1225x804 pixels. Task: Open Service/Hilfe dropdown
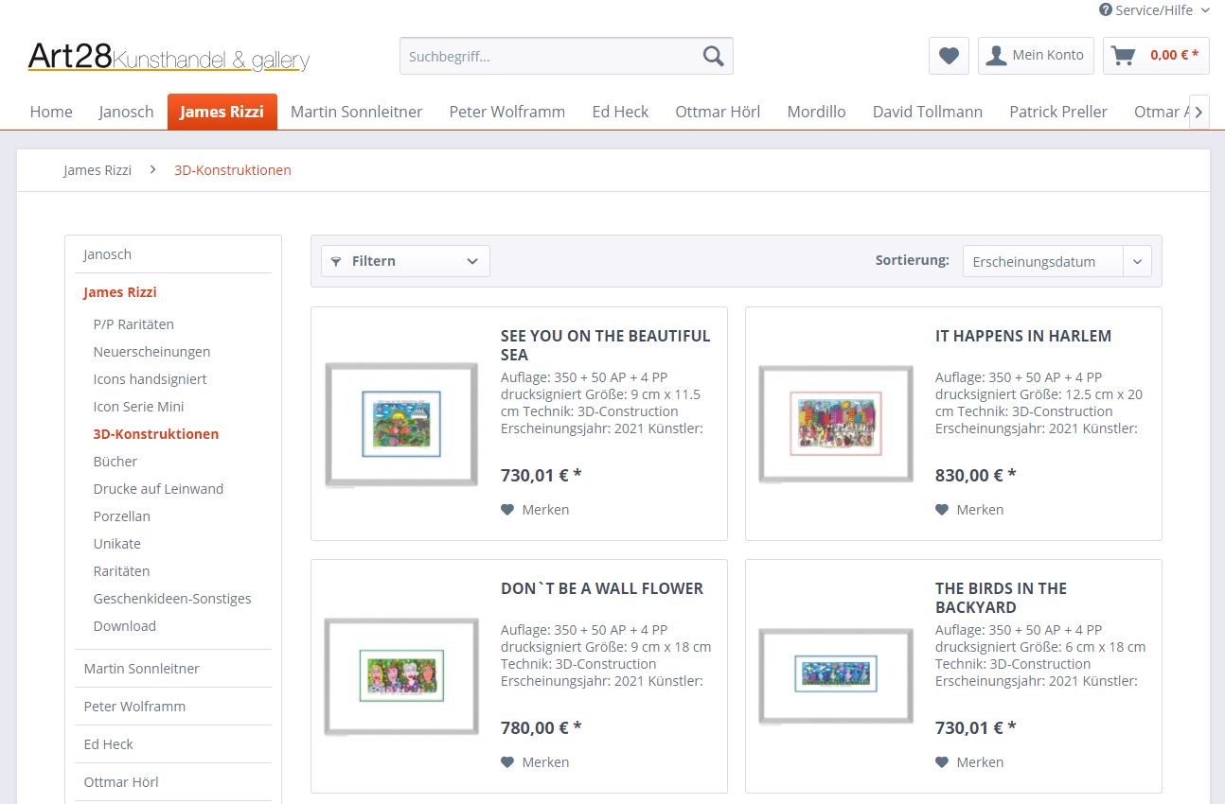pos(1154,10)
